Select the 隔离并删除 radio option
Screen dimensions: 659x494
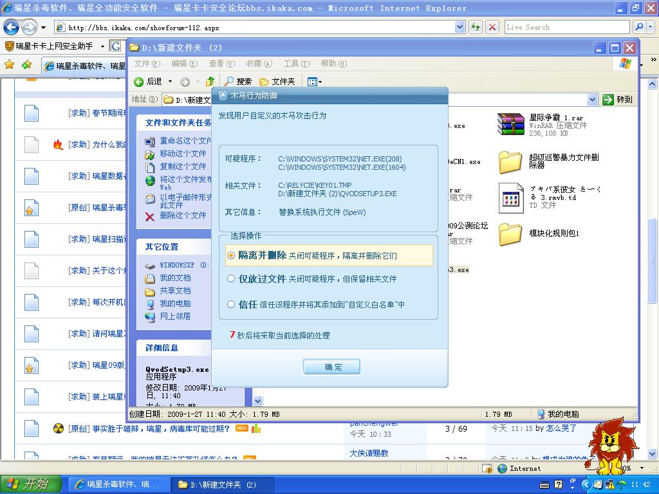tap(231, 255)
